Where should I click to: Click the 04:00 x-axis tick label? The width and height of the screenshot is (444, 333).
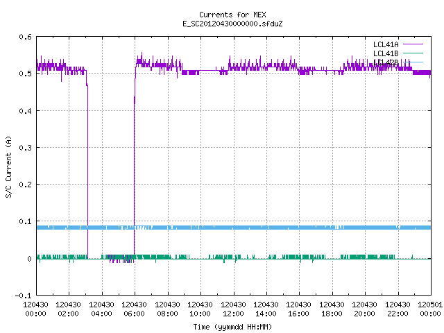102,314
